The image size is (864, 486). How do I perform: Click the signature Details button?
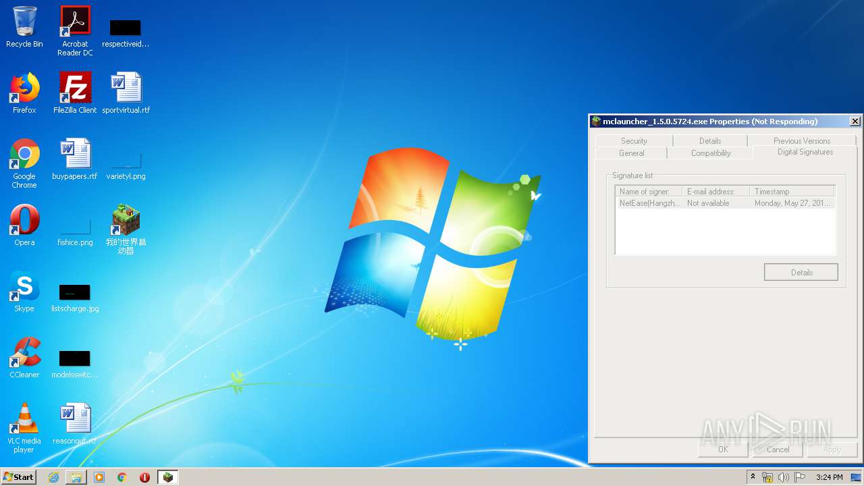pyautogui.click(x=801, y=273)
